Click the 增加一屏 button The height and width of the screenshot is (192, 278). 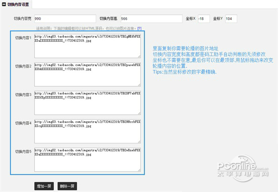point(44,186)
